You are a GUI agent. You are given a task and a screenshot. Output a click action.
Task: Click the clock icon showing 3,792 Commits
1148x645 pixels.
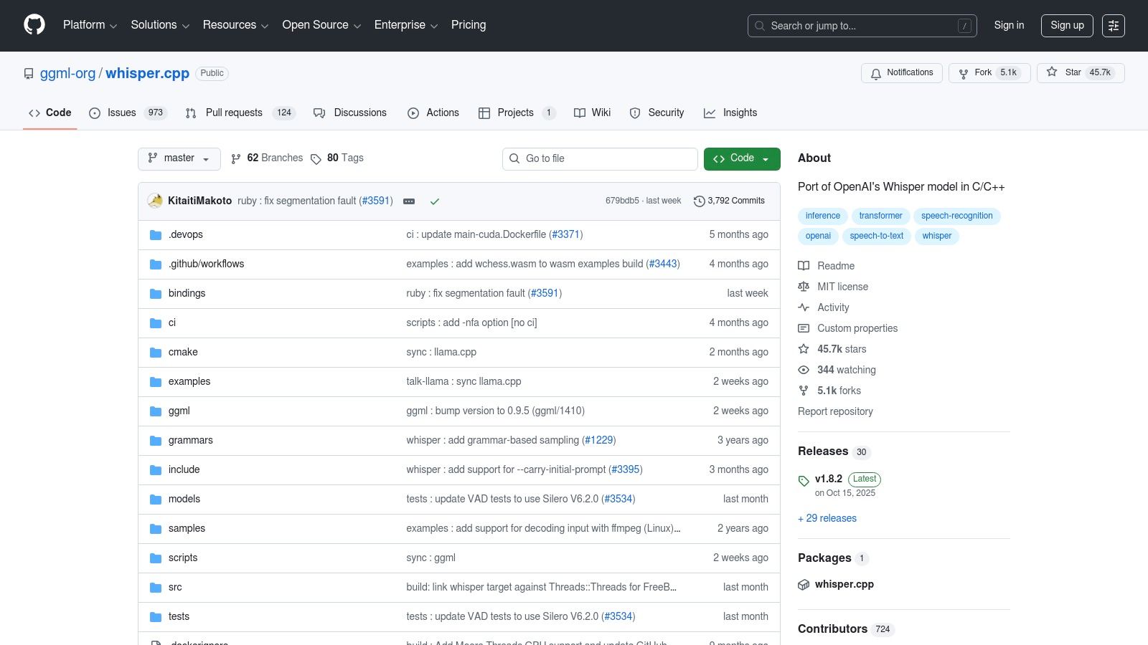(x=700, y=201)
